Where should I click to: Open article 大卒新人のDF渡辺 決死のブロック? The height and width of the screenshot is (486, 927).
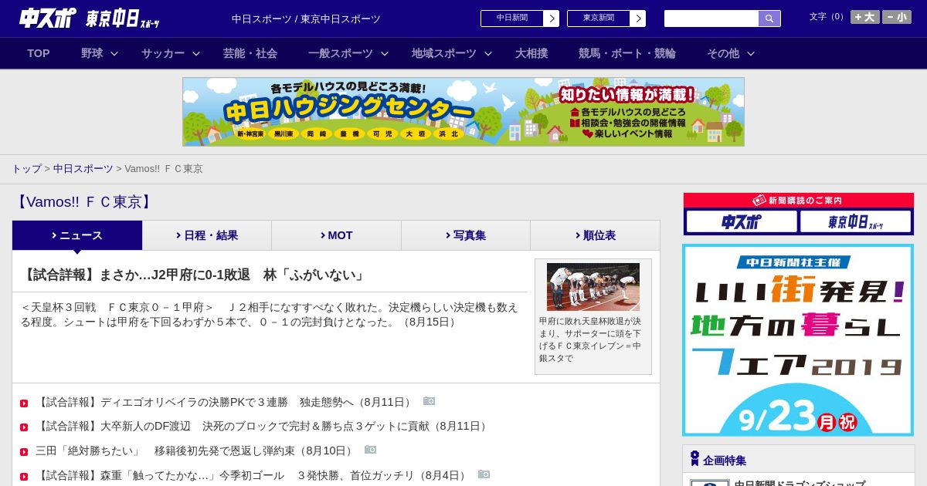coord(263,426)
